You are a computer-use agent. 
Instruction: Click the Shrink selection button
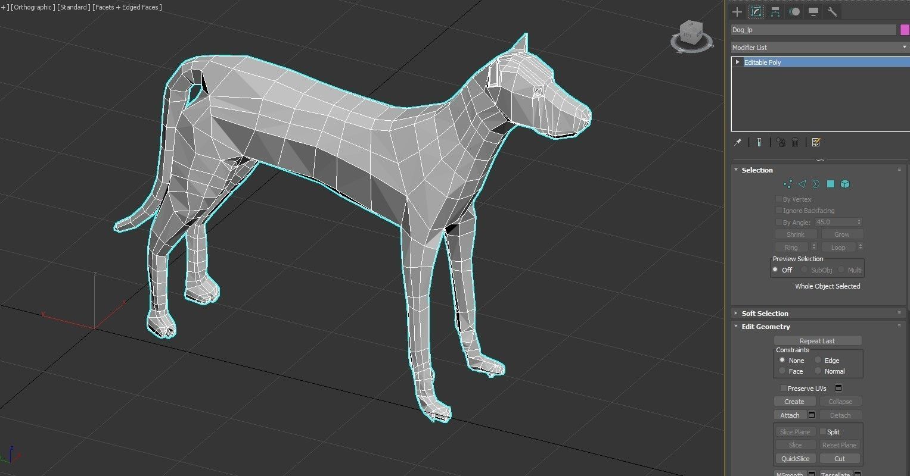coord(796,234)
